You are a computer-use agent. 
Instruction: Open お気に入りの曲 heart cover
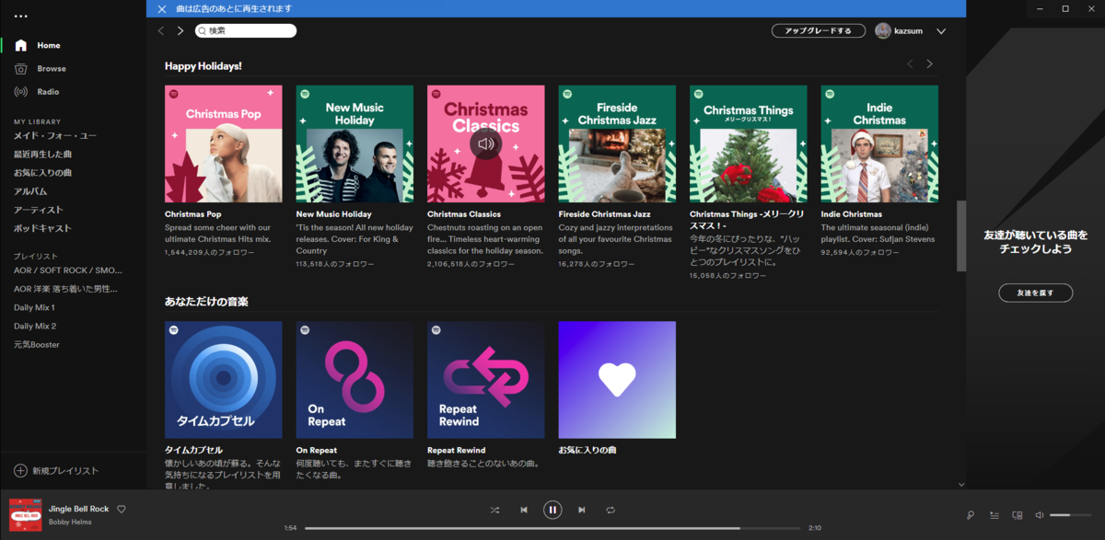pyautogui.click(x=617, y=380)
